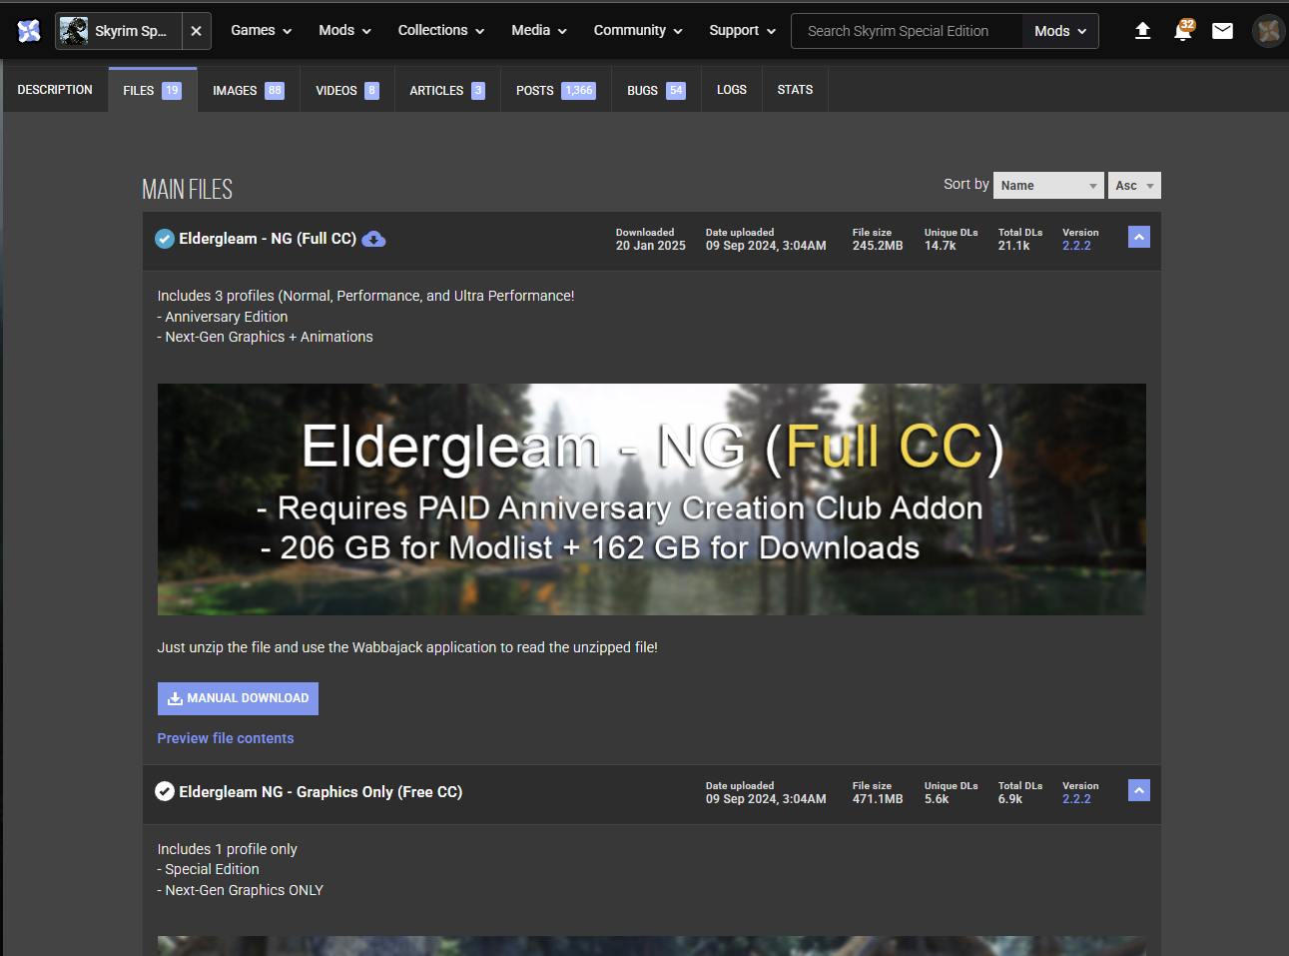
Task: Click the Graphics Only (Free CC) file title
Action: [x=321, y=792]
